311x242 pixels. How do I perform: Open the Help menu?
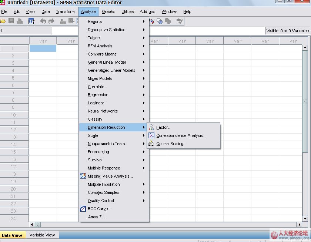coord(187,11)
